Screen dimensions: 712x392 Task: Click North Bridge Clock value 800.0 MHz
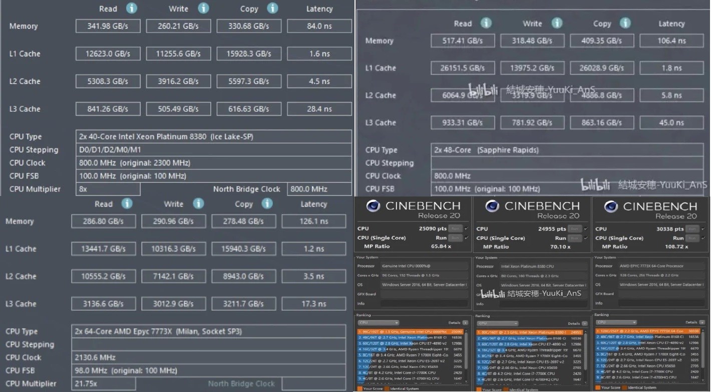click(319, 189)
